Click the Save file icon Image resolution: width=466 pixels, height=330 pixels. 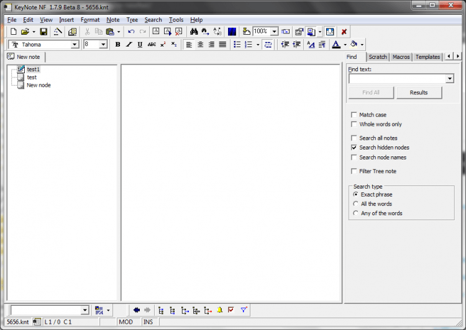pos(43,32)
